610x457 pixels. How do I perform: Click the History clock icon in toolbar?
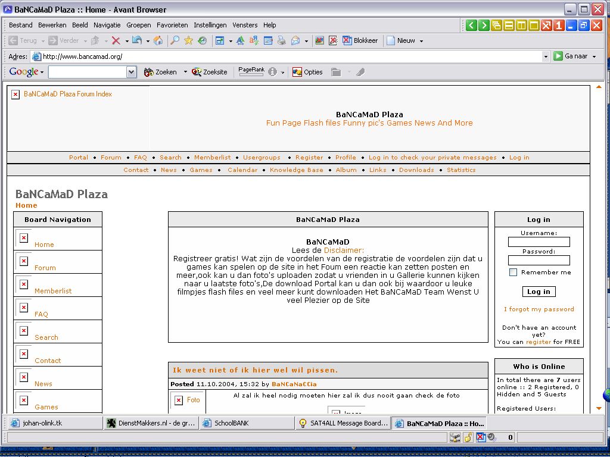[x=203, y=40]
